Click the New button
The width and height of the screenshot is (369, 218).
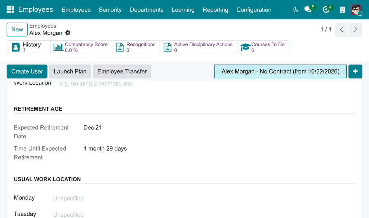pos(17,30)
